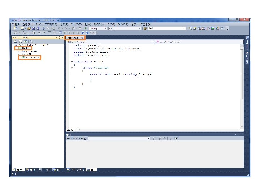Click the 'static void Main' code line
The height and width of the screenshot is (195, 260).
point(121,74)
